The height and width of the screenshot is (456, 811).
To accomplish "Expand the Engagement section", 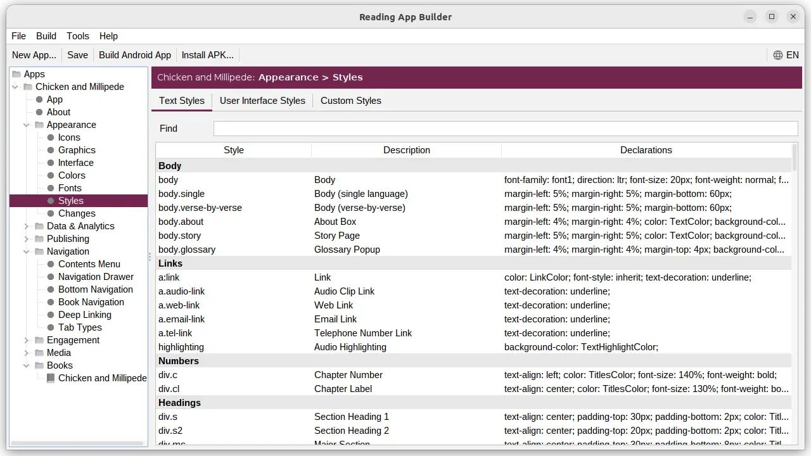I will tap(26, 340).
